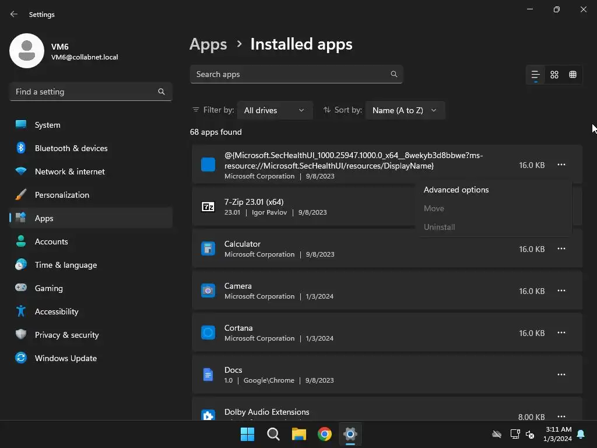Open Privacy & security settings

coord(66,335)
